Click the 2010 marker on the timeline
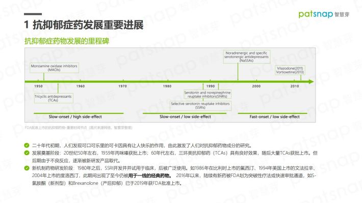362x203 pixels. 295,86
